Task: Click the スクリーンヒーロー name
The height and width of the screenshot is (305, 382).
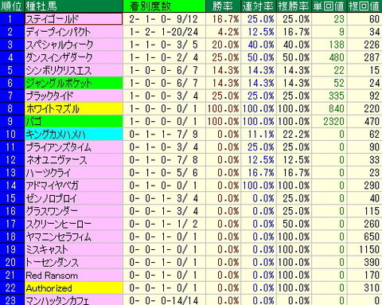Action: point(74,224)
